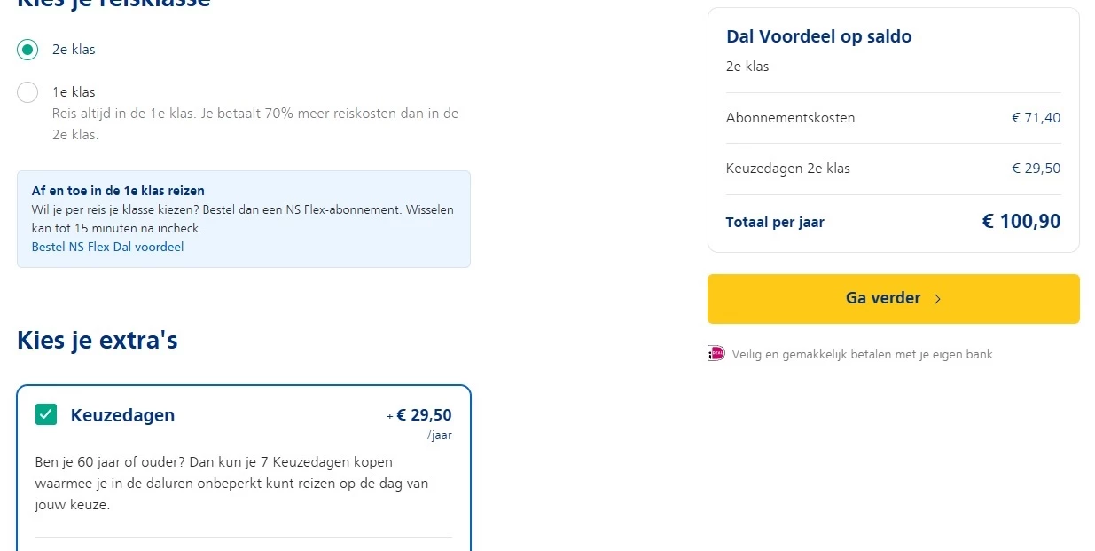Click the iDEAL payment logo
1095x551 pixels.
click(x=716, y=353)
